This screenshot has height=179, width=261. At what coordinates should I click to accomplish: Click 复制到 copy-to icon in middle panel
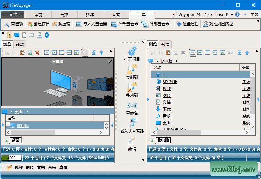[132, 69]
